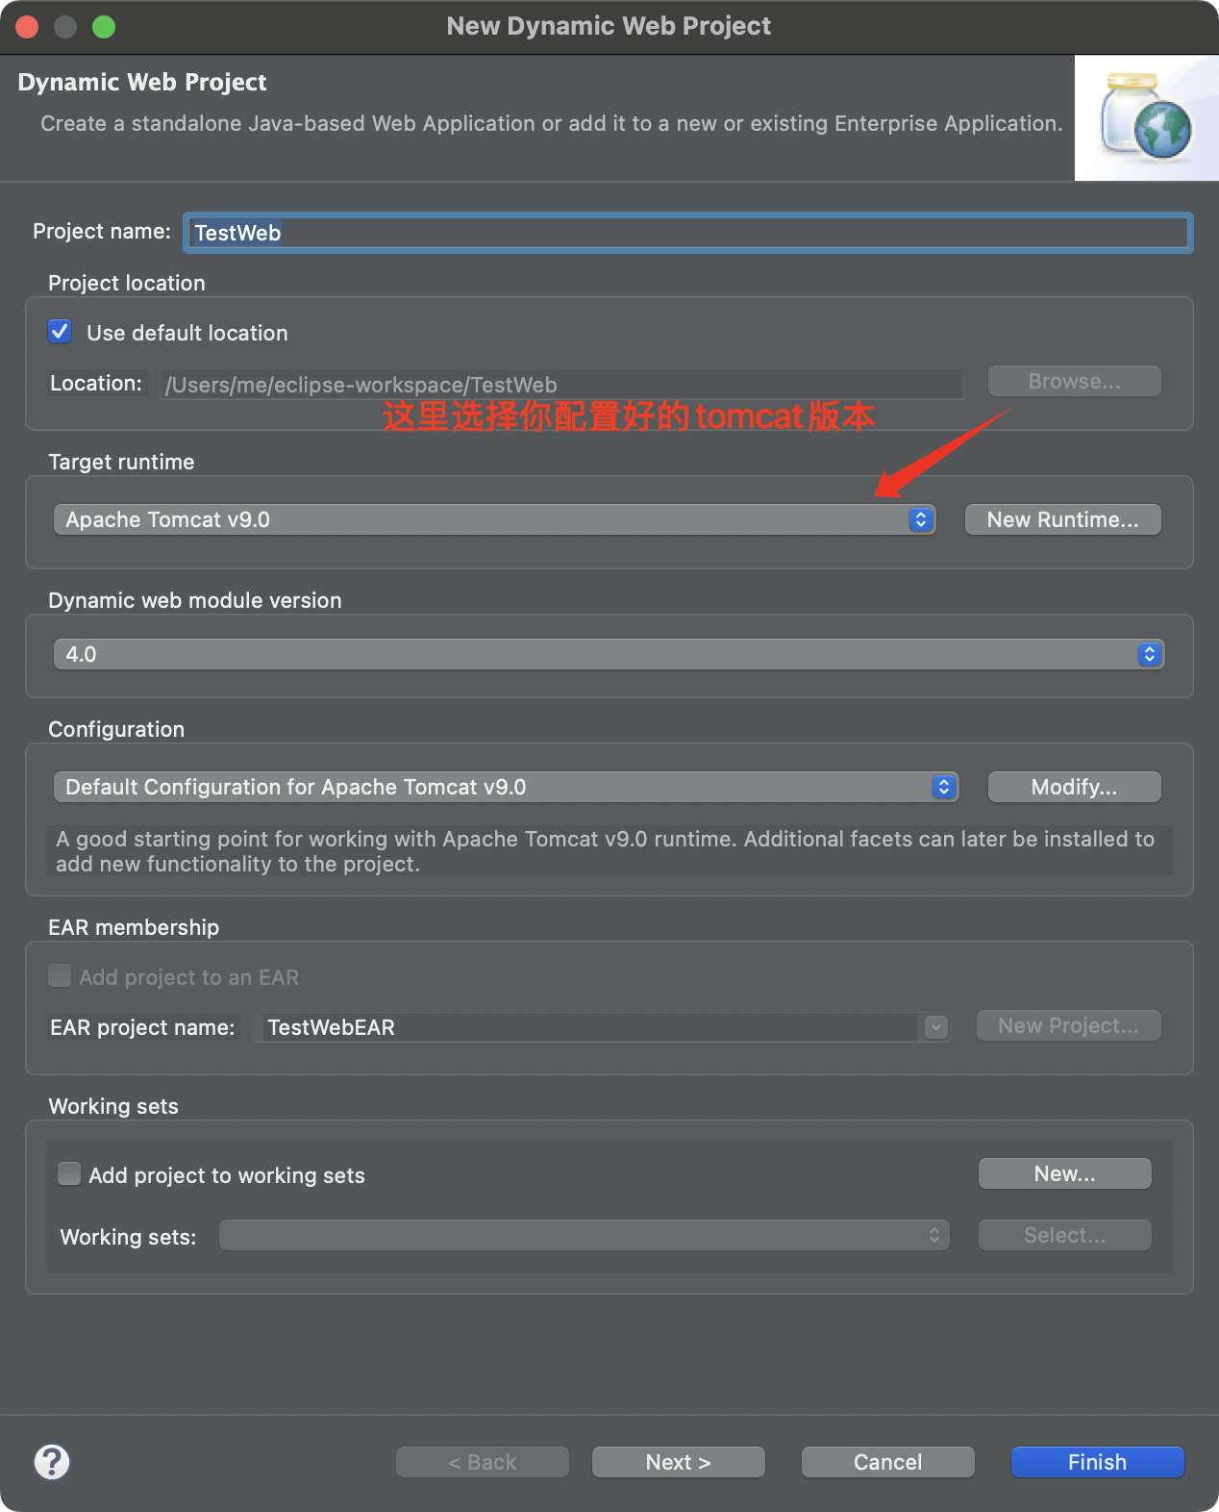Cancel the new project dialog
Screen dimensions: 1219x1512
pos(887,1462)
